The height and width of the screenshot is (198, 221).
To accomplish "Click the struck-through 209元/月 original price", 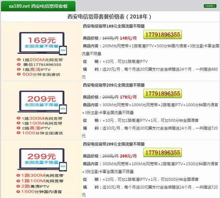I will pos(110,97).
